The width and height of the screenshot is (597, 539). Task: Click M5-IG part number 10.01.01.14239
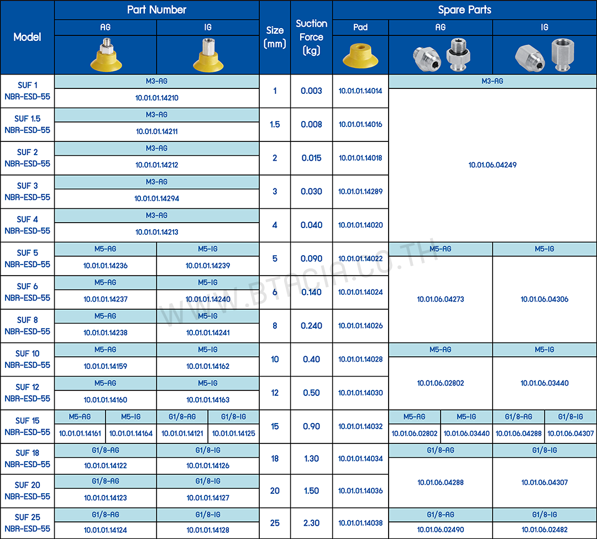click(208, 266)
